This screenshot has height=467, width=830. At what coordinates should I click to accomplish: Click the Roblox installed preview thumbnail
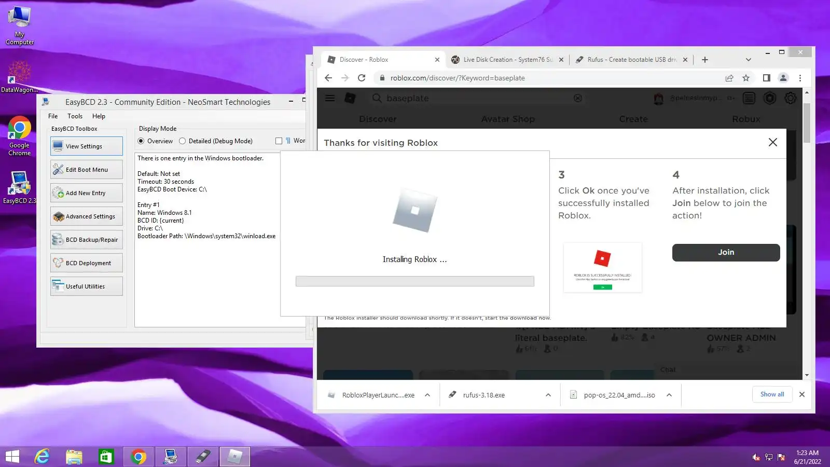[x=603, y=267]
